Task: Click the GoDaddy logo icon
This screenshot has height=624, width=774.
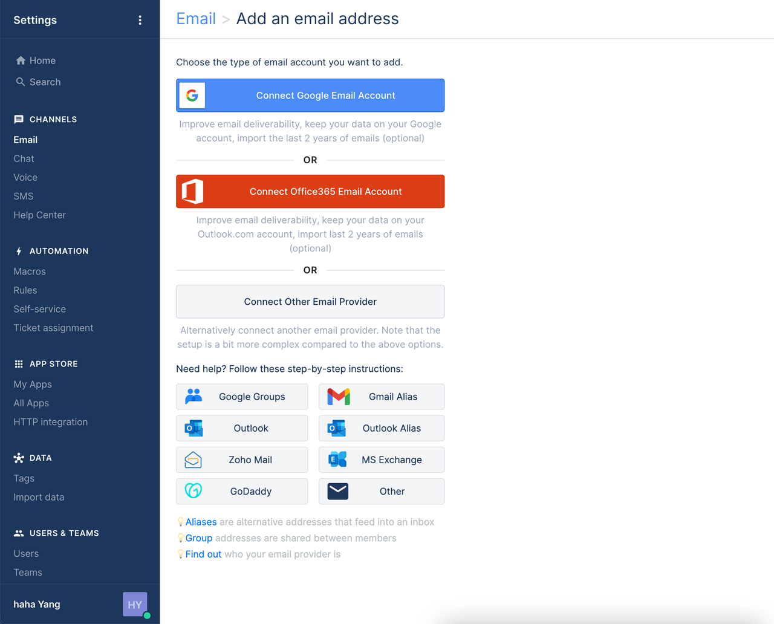Action: (193, 491)
